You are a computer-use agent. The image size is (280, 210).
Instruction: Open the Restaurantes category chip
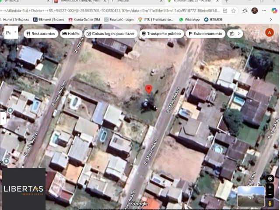tap(41, 34)
